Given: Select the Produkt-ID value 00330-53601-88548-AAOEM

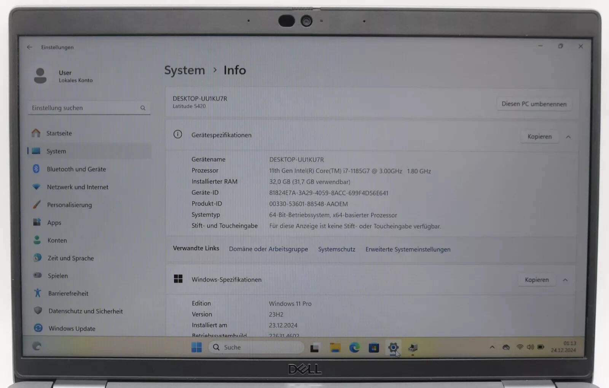Looking at the screenshot, I should click(x=308, y=204).
